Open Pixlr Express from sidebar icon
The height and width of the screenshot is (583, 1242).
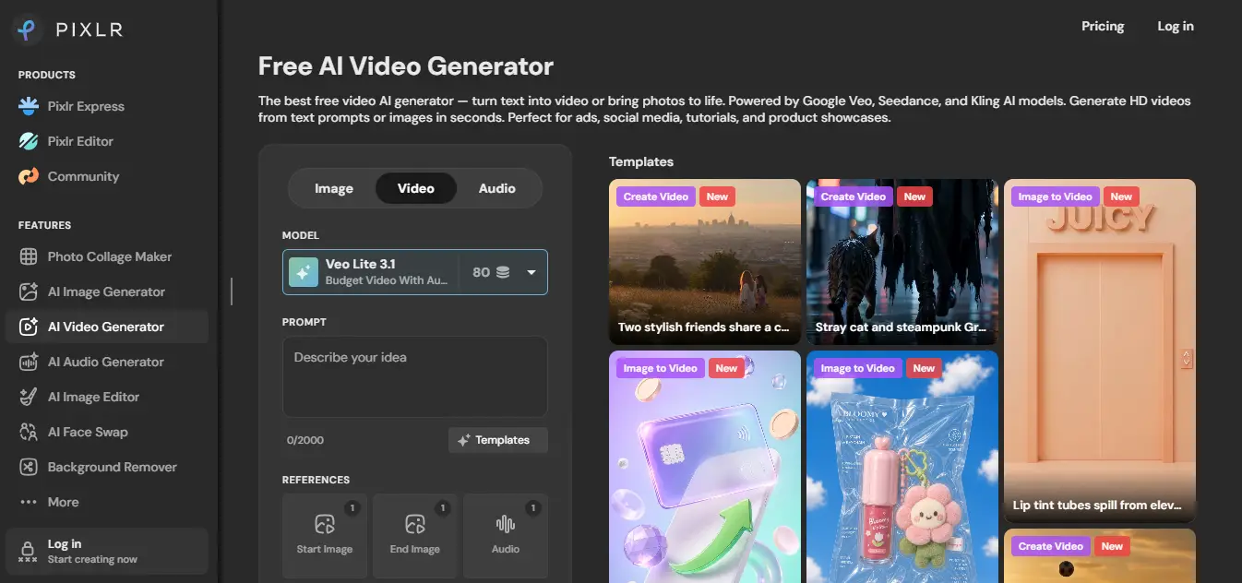click(x=29, y=106)
